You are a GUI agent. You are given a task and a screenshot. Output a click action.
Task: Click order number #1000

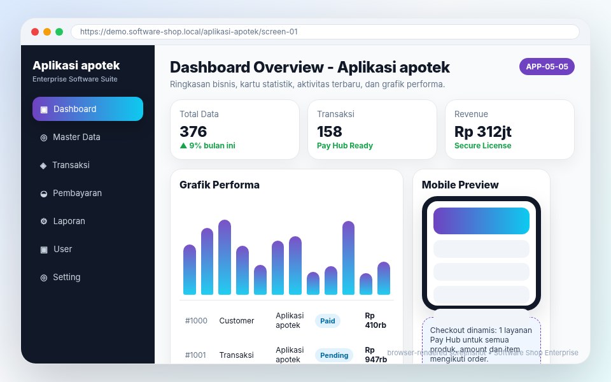tap(196, 321)
